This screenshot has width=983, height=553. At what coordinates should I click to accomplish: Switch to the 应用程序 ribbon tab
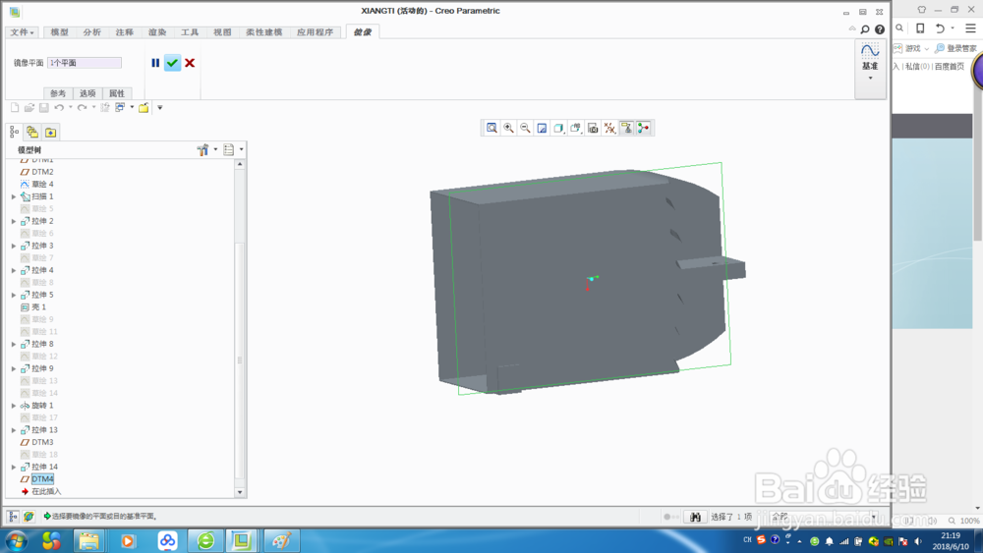click(315, 32)
